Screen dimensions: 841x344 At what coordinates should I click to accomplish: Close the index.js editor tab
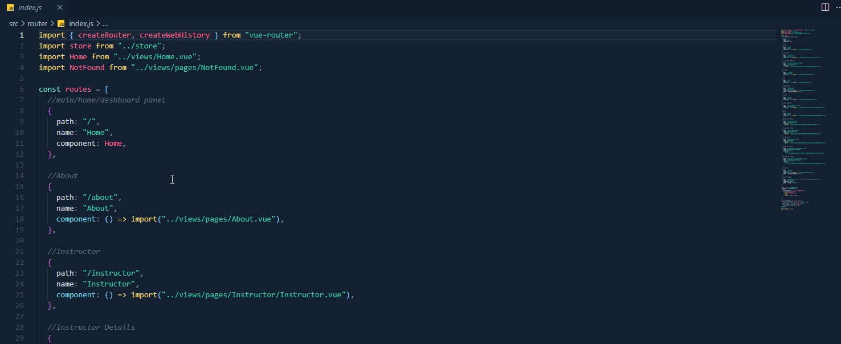tap(60, 7)
